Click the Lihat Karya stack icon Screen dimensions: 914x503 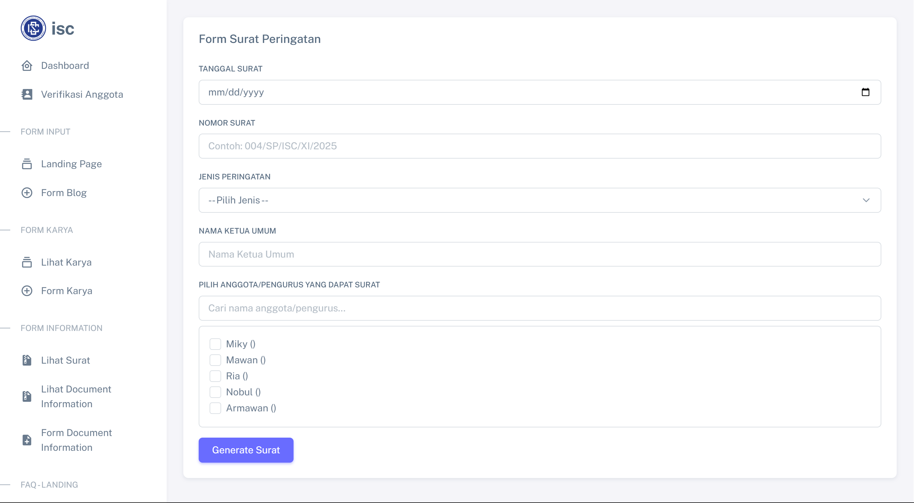27,262
